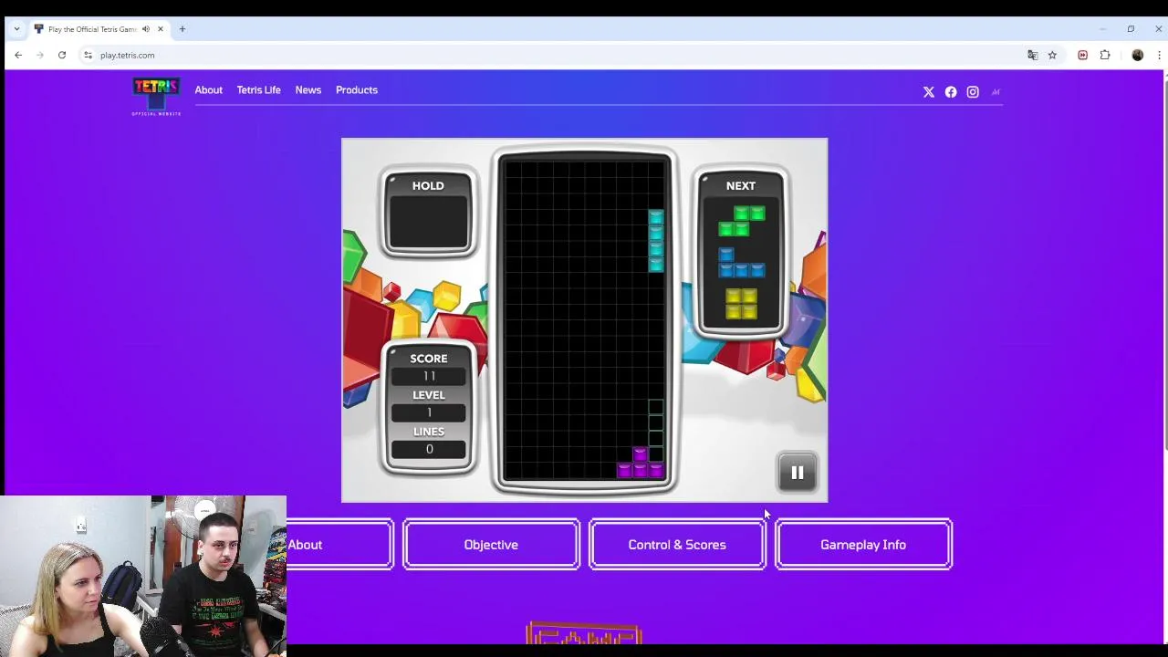Minimize the browser window
This screenshot has width=1168, height=657.
click(1102, 29)
